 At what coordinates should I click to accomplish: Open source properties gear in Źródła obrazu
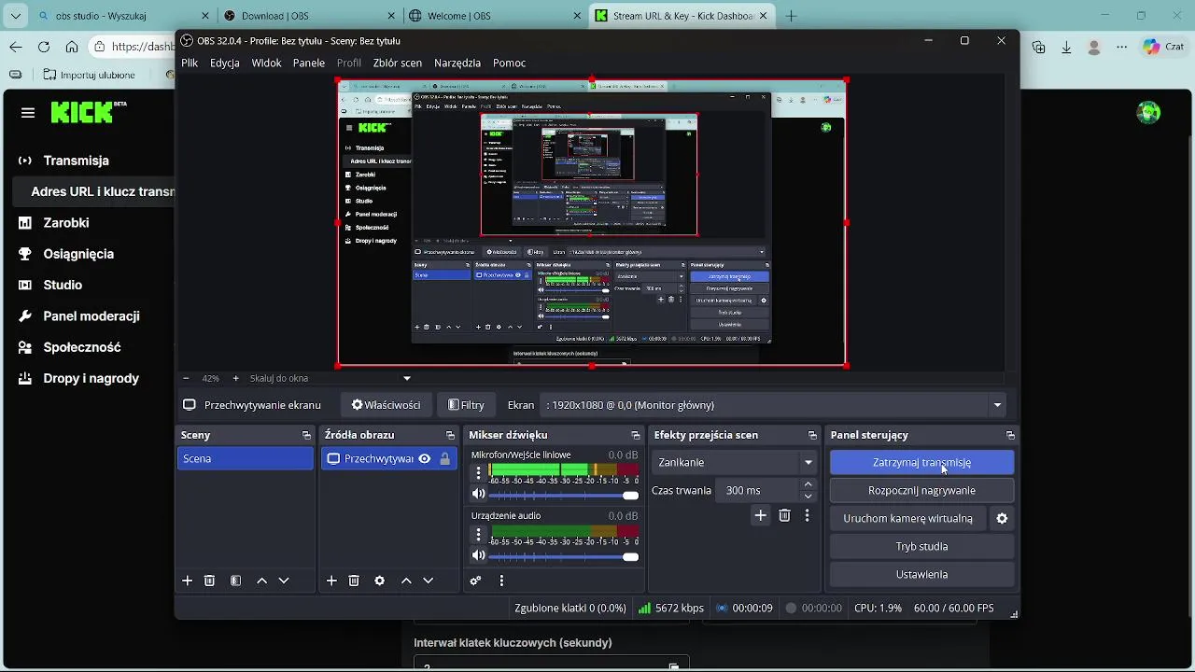380,581
